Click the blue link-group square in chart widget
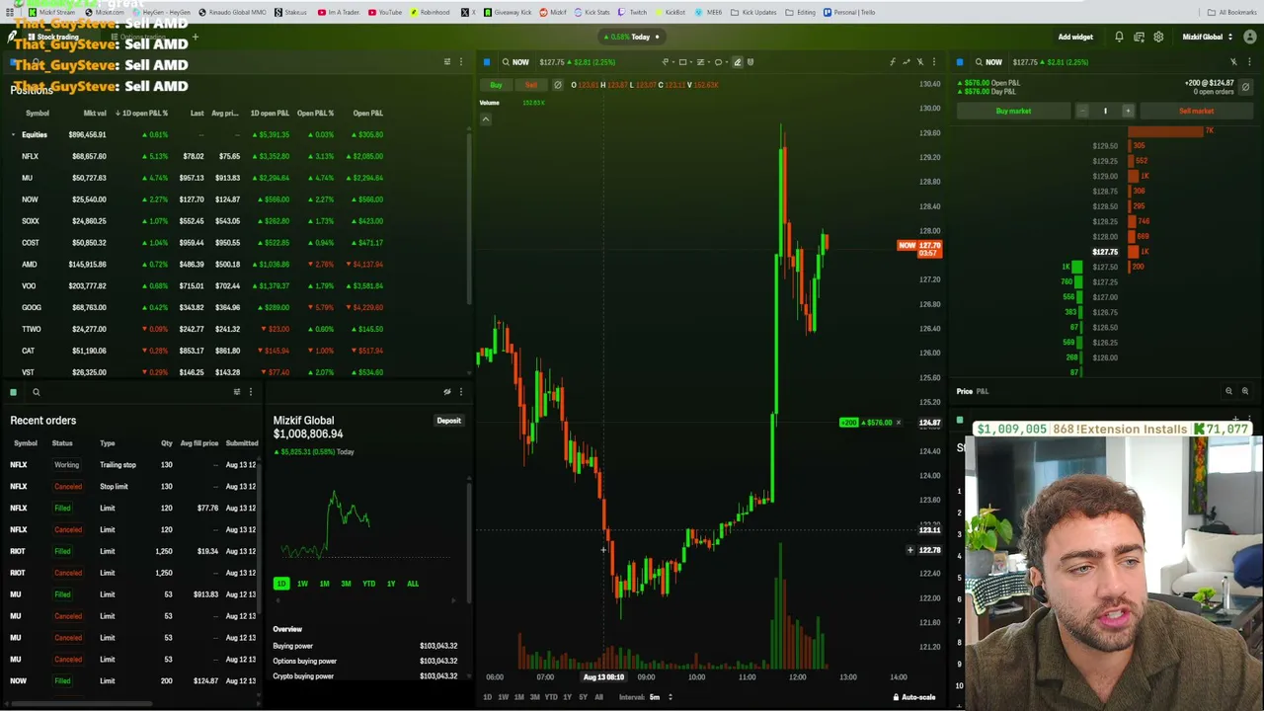This screenshot has height=711, width=1264. click(x=486, y=62)
